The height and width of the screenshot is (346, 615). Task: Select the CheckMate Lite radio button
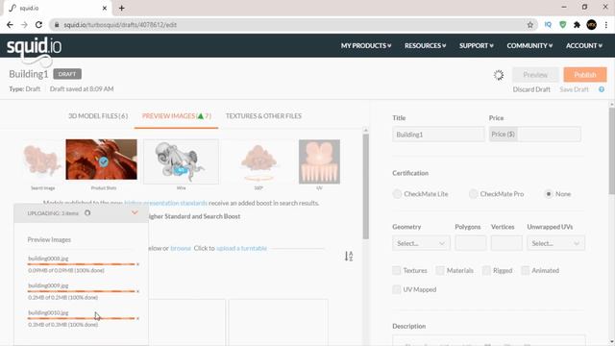point(397,194)
